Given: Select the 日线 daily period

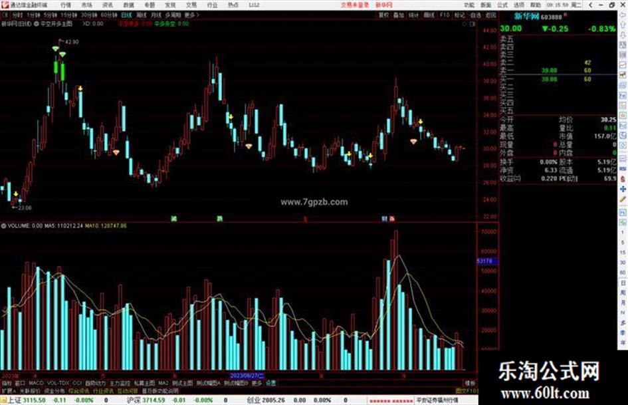Looking at the screenshot, I should 126,15.
